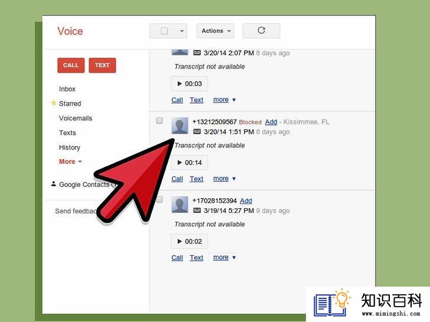Click the person icon beside Google Contacts
Image resolution: width=430 pixels, height=322 pixels.
point(54,184)
